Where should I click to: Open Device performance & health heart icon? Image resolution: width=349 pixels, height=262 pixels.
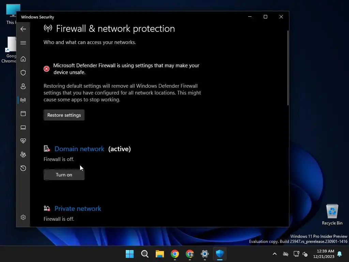coord(23,141)
